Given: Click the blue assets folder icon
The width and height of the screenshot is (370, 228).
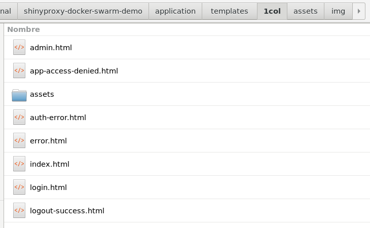Looking at the screenshot, I should click(19, 95).
